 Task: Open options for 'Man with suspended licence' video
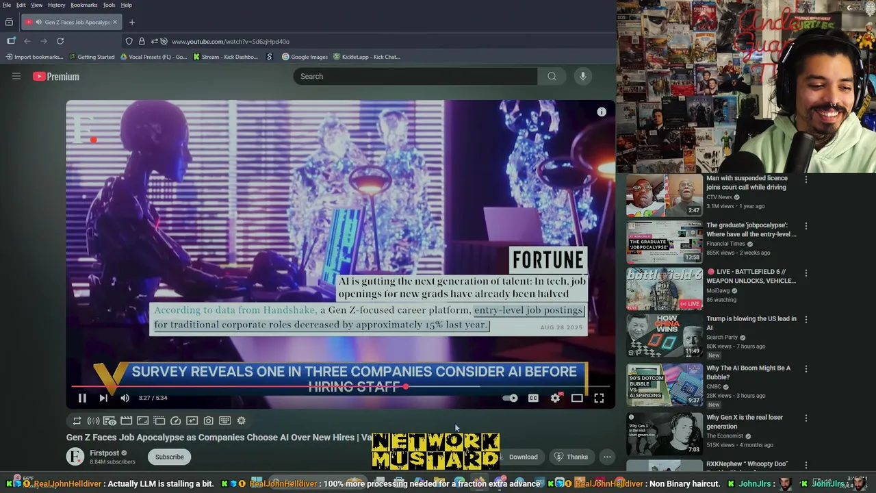[x=806, y=179]
